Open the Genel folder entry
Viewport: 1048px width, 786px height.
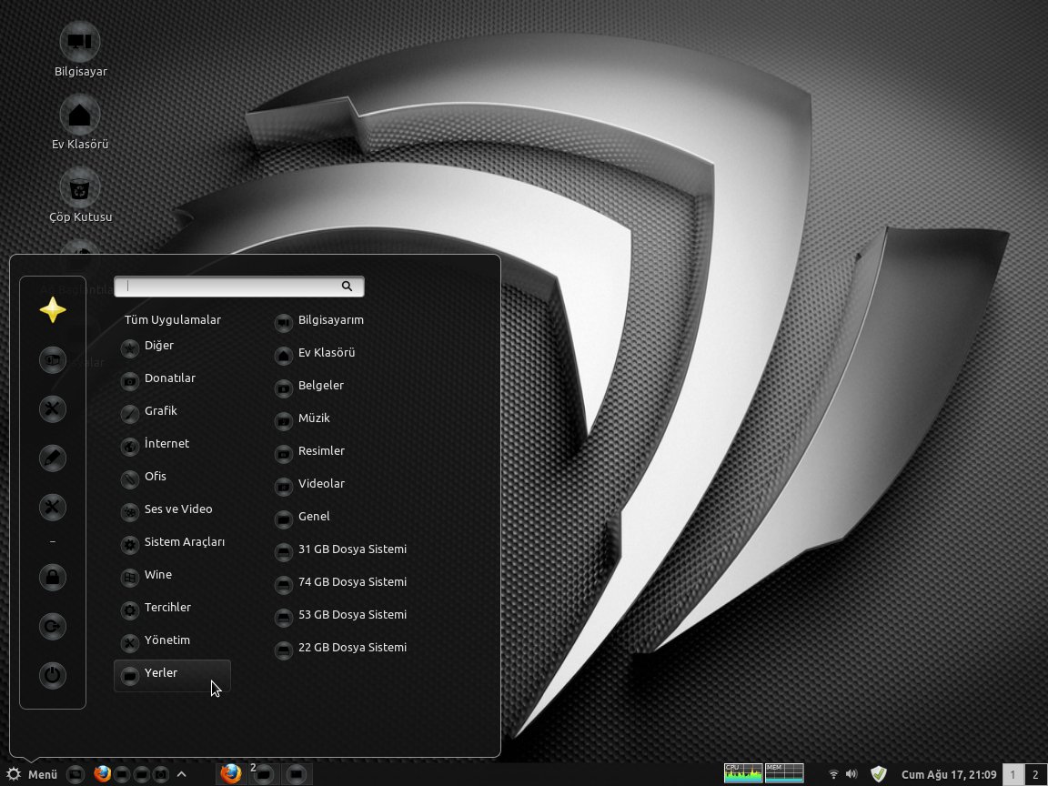302,517
